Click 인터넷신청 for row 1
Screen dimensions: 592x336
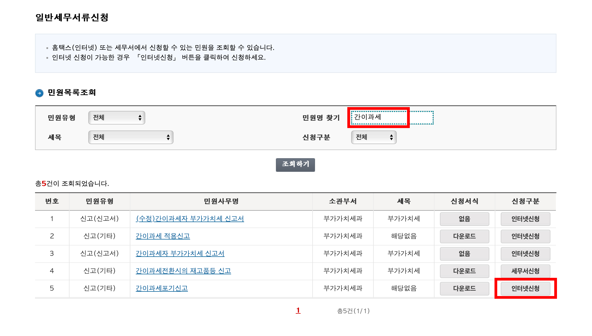click(x=525, y=219)
